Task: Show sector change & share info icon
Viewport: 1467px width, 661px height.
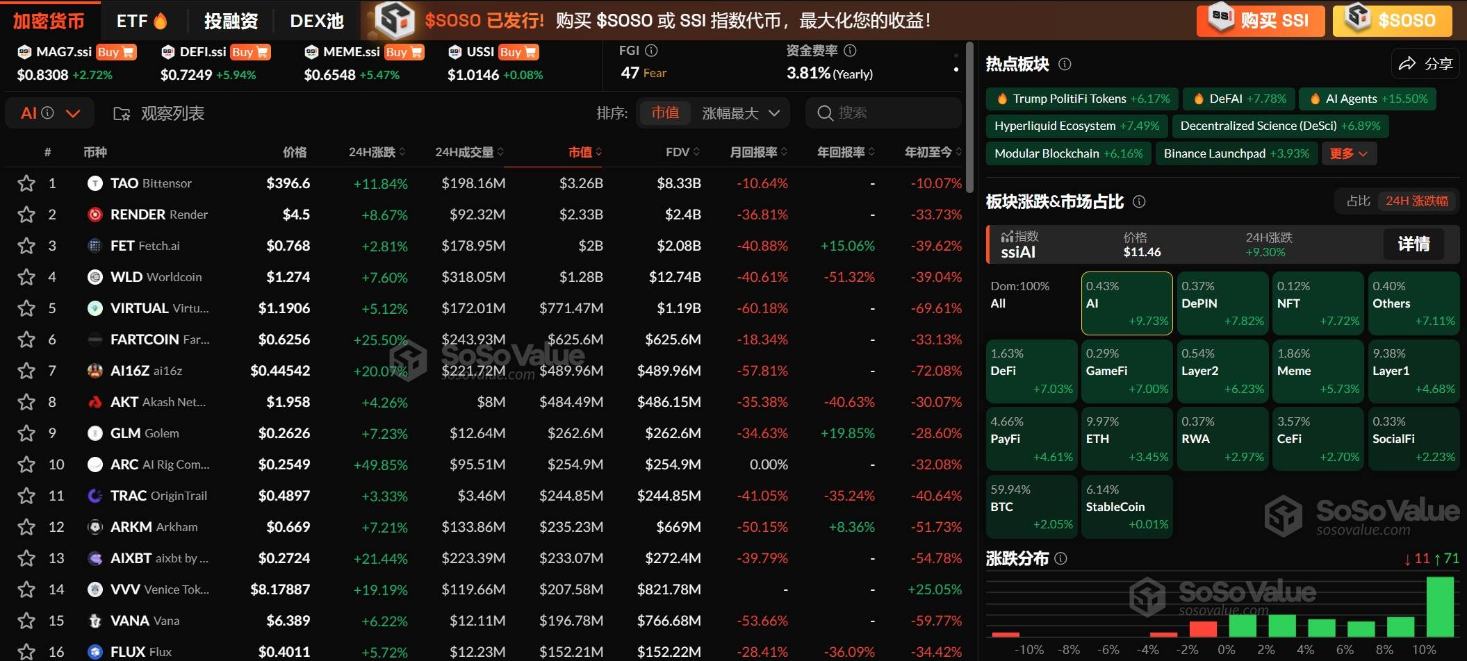Action: pos(1139,201)
